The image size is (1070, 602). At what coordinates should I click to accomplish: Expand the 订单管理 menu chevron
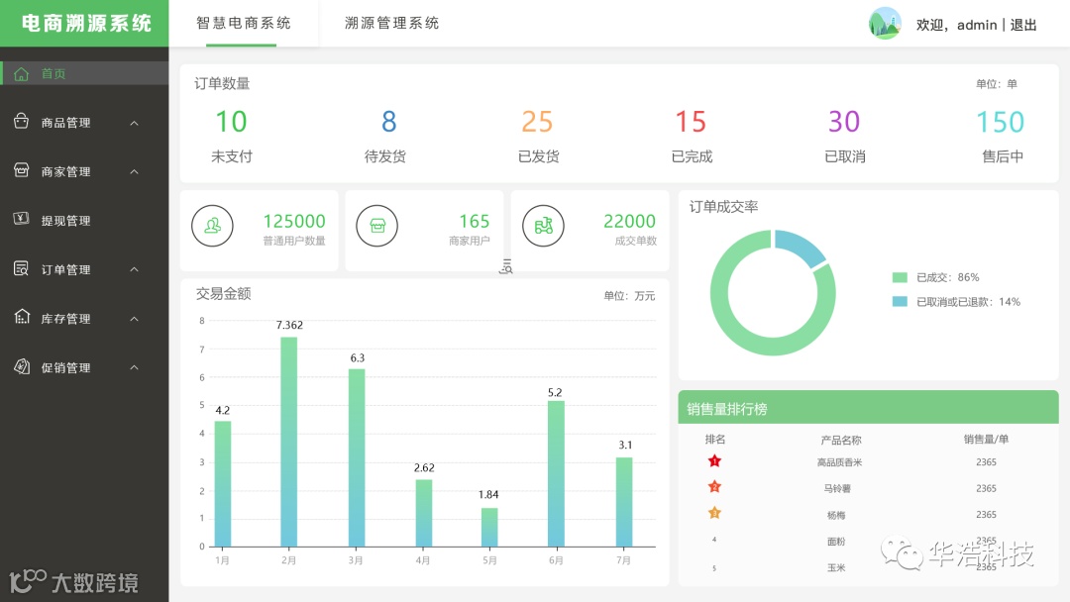coord(135,269)
